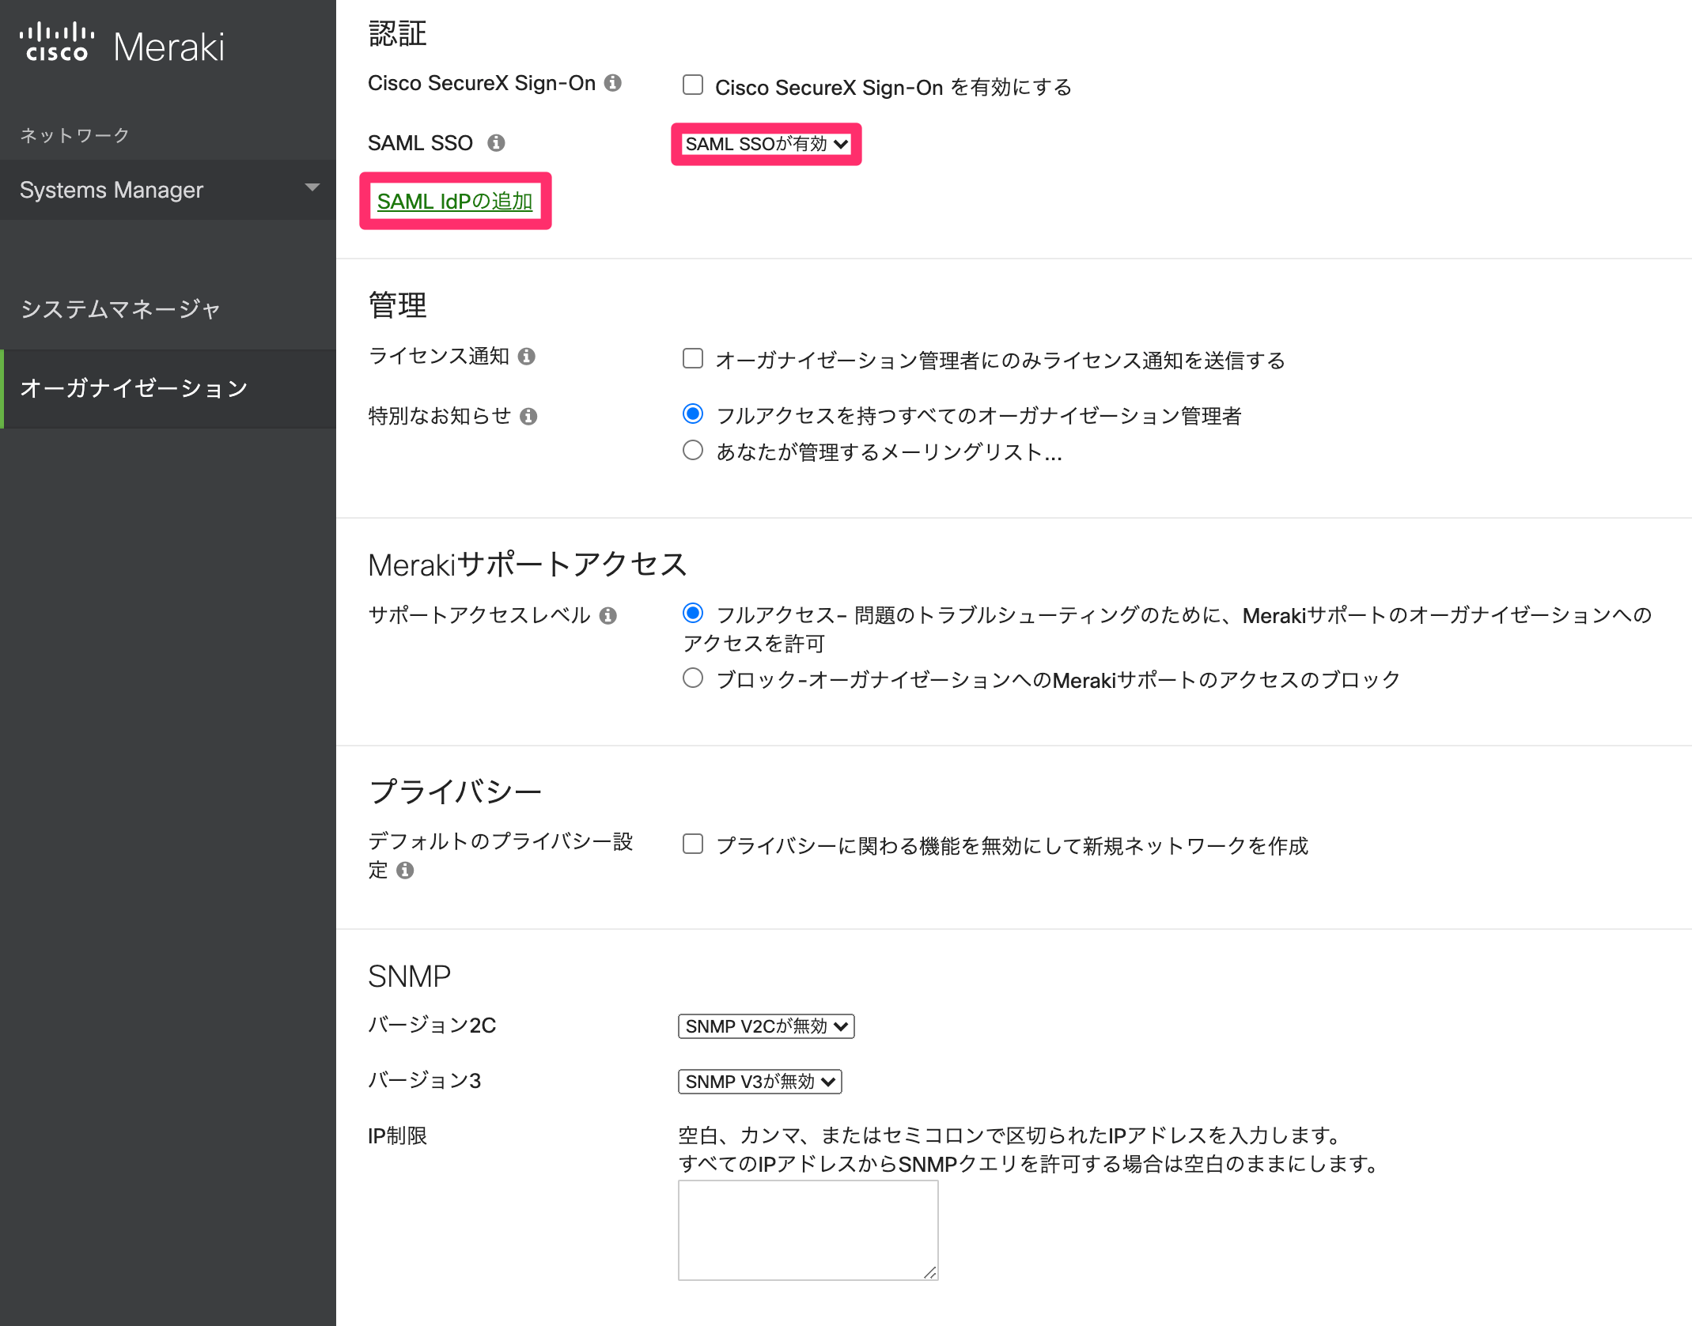Click the Cisco SecureX Sign-On を有効にする label
The image size is (1692, 1326).
coord(893,87)
